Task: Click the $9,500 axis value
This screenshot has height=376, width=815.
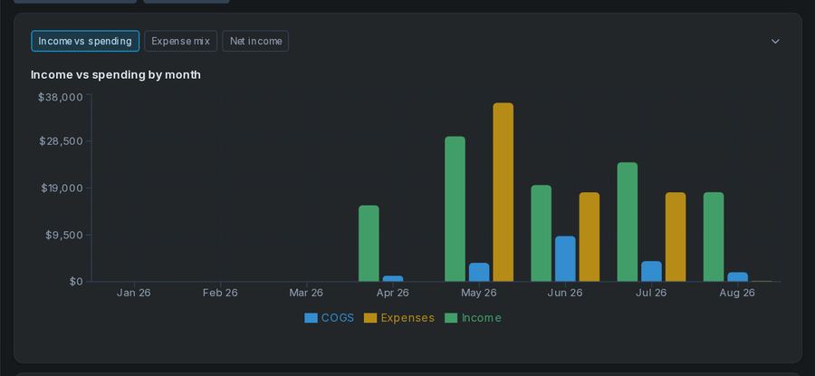Action: [x=64, y=235]
